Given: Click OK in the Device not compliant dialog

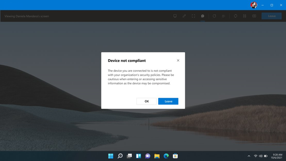Looking at the screenshot, I should point(146,101).
